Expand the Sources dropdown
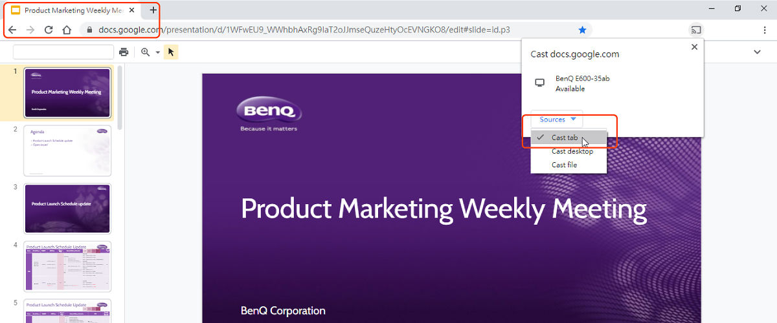Viewport: 777px width, 323px height. point(557,120)
